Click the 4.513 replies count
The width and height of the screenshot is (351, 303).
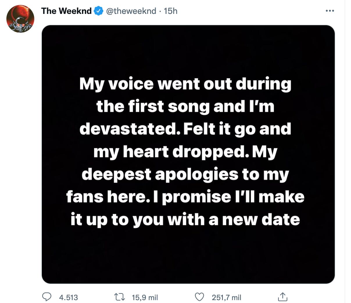[x=69, y=297]
